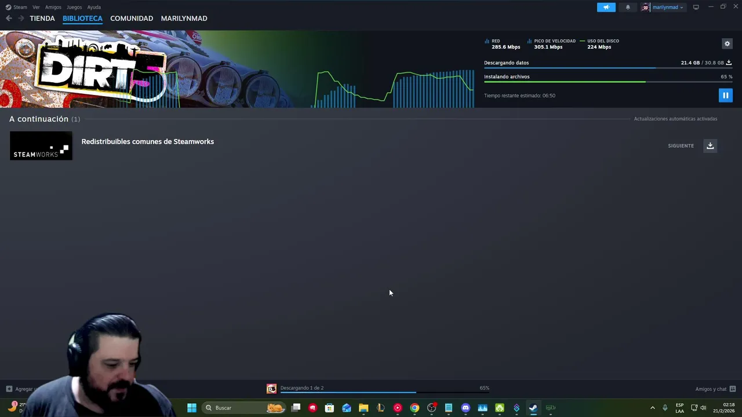Screen dimensions: 742x417
Task: Switch to the COMUNIDAD tab
Action: [132, 19]
